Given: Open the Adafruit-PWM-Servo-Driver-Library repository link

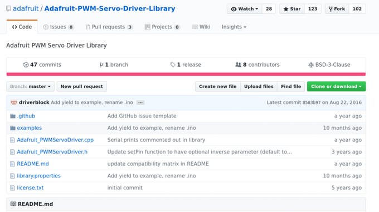Looking at the screenshot, I should pos(110,9).
